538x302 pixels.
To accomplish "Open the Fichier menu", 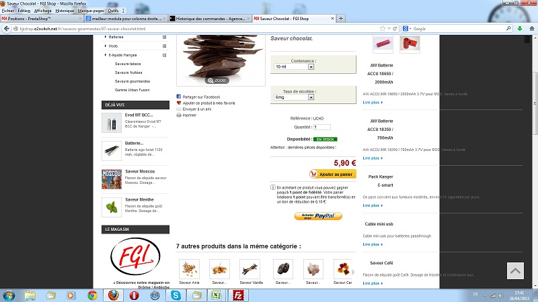I will tap(8, 11).
